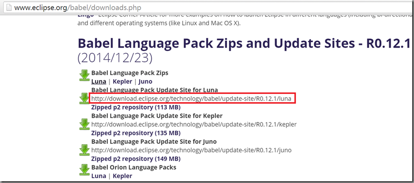Open the Luna link under Babel Language Pack Zips
This screenshot has width=414, height=183.
[x=99, y=81]
